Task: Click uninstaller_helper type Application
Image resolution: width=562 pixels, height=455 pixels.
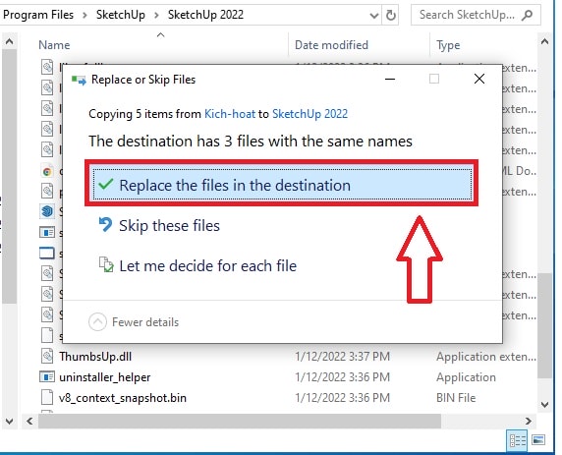Action: click(467, 377)
